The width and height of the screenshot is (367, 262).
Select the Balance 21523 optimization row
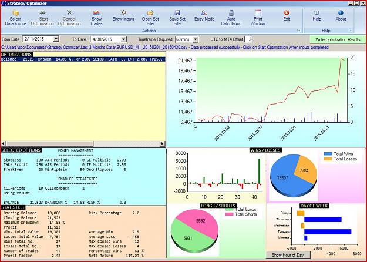(x=83, y=59)
